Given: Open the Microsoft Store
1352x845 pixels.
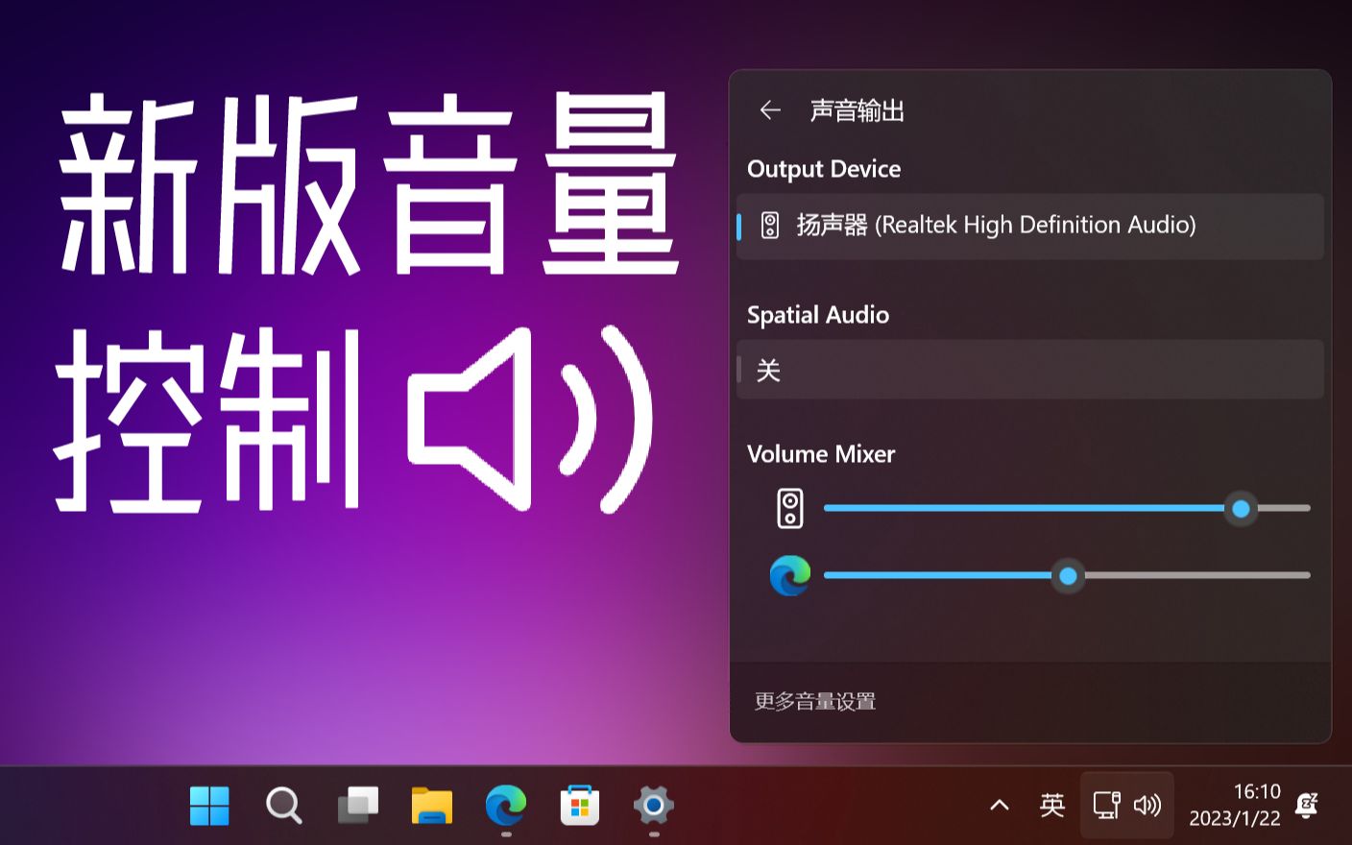Looking at the screenshot, I should pyautogui.click(x=580, y=806).
